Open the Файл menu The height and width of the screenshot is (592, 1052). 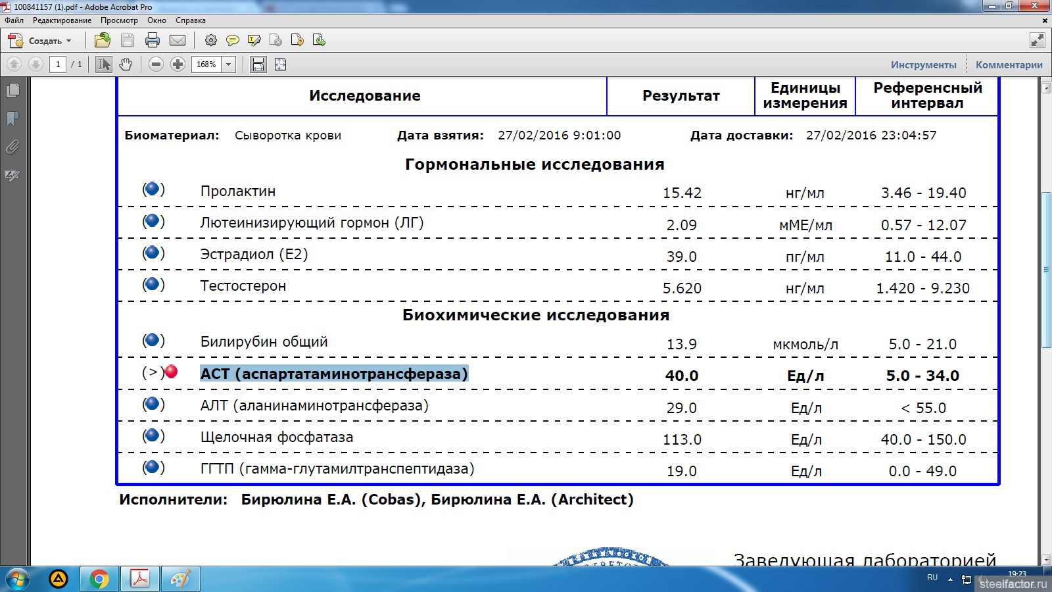(x=14, y=20)
